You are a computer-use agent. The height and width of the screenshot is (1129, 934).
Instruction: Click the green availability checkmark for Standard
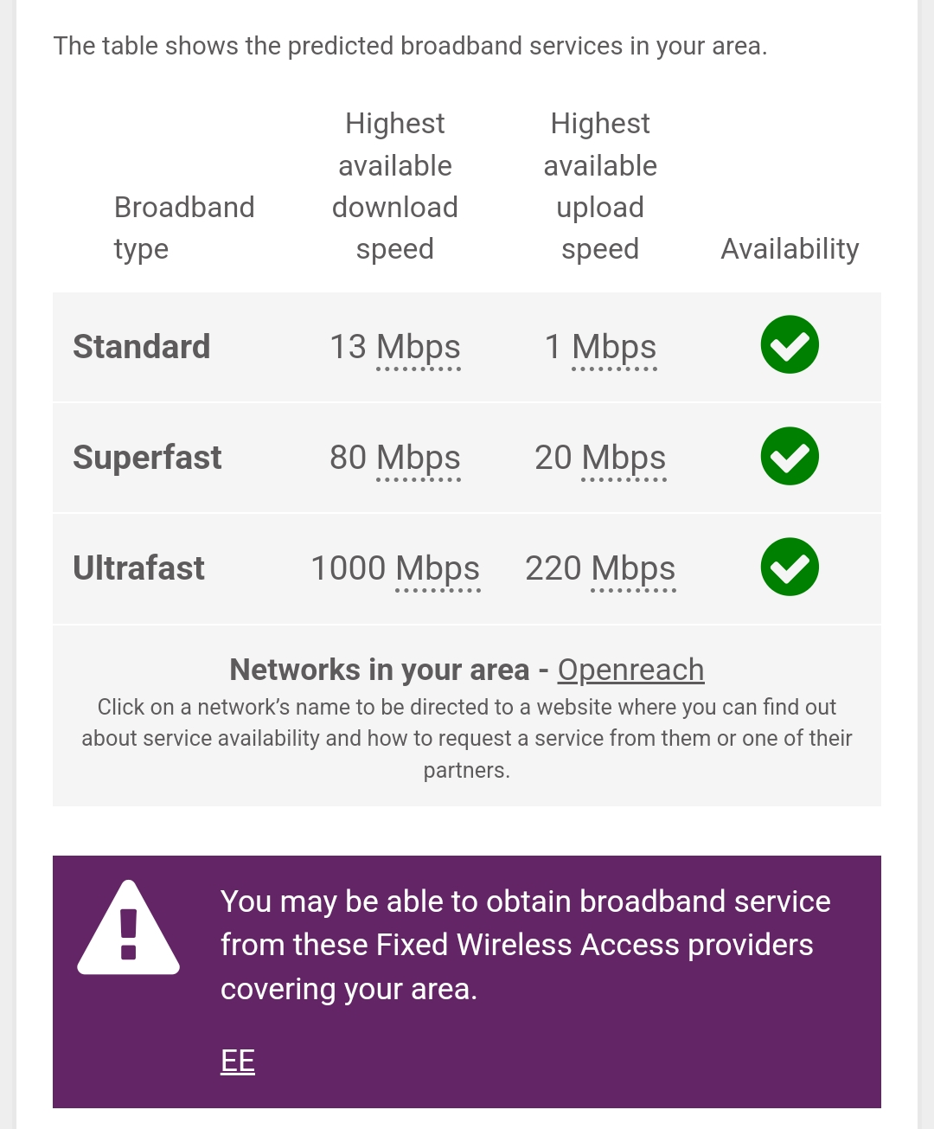790,345
